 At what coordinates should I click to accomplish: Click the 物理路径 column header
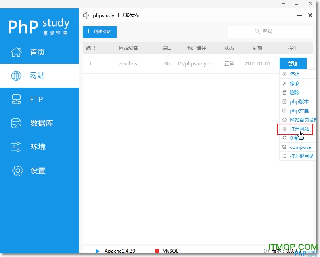point(197,48)
